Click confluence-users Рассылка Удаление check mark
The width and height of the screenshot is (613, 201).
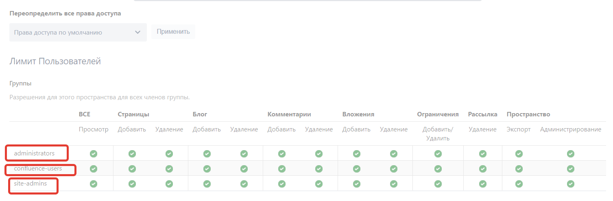point(483,169)
